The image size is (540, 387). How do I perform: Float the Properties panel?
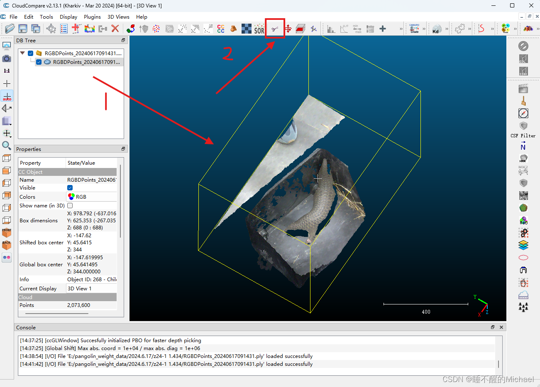123,149
